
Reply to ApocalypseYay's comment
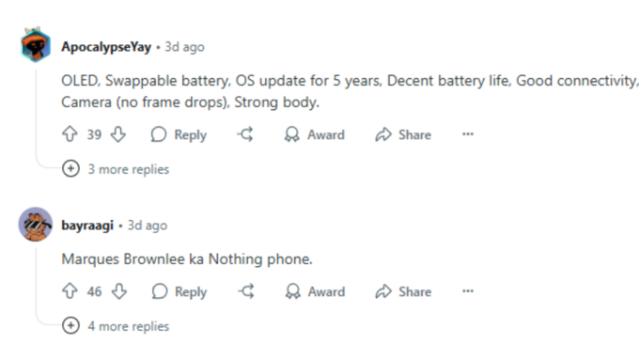[179, 134]
